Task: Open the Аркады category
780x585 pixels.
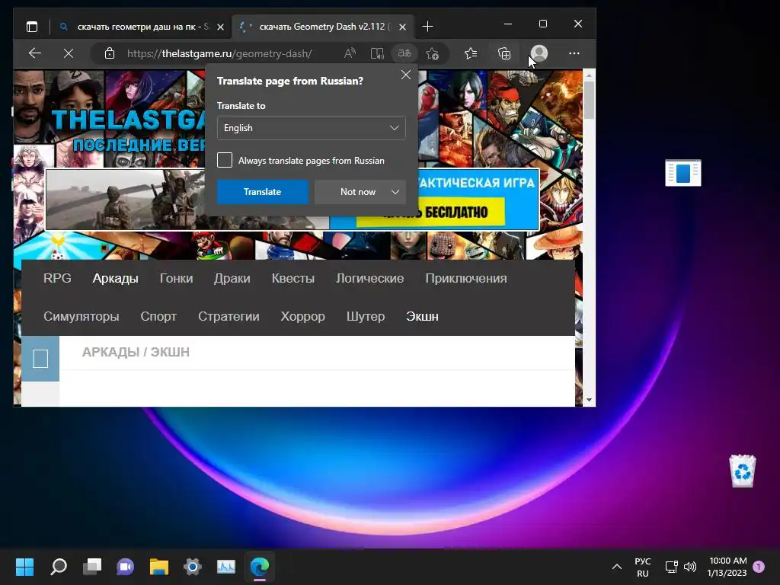Action: tap(116, 278)
